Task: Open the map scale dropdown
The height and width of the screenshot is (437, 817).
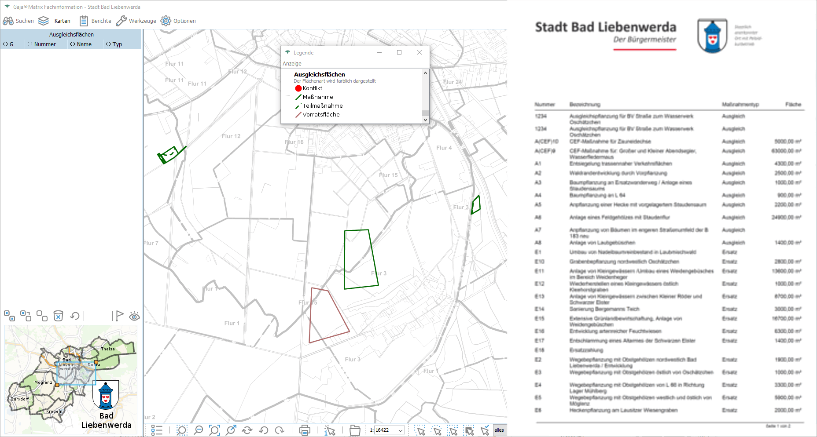Action: point(401,430)
